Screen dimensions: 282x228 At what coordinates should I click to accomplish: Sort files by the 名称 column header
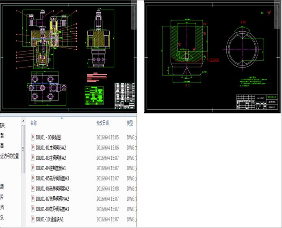pyautogui.click(x=33, y=123)
